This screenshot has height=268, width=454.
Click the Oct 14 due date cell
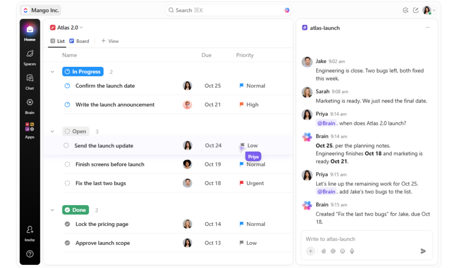(213, 224)
